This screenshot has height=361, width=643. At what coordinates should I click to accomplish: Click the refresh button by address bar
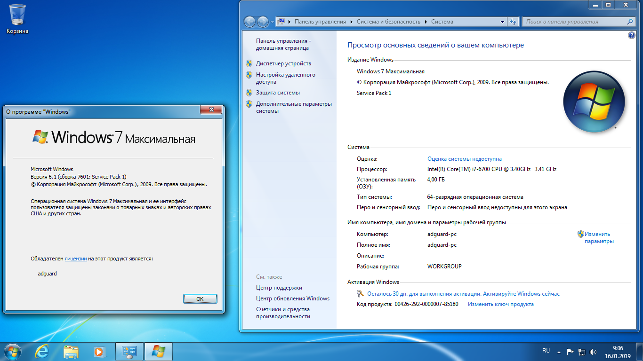(x=513, y=22)
